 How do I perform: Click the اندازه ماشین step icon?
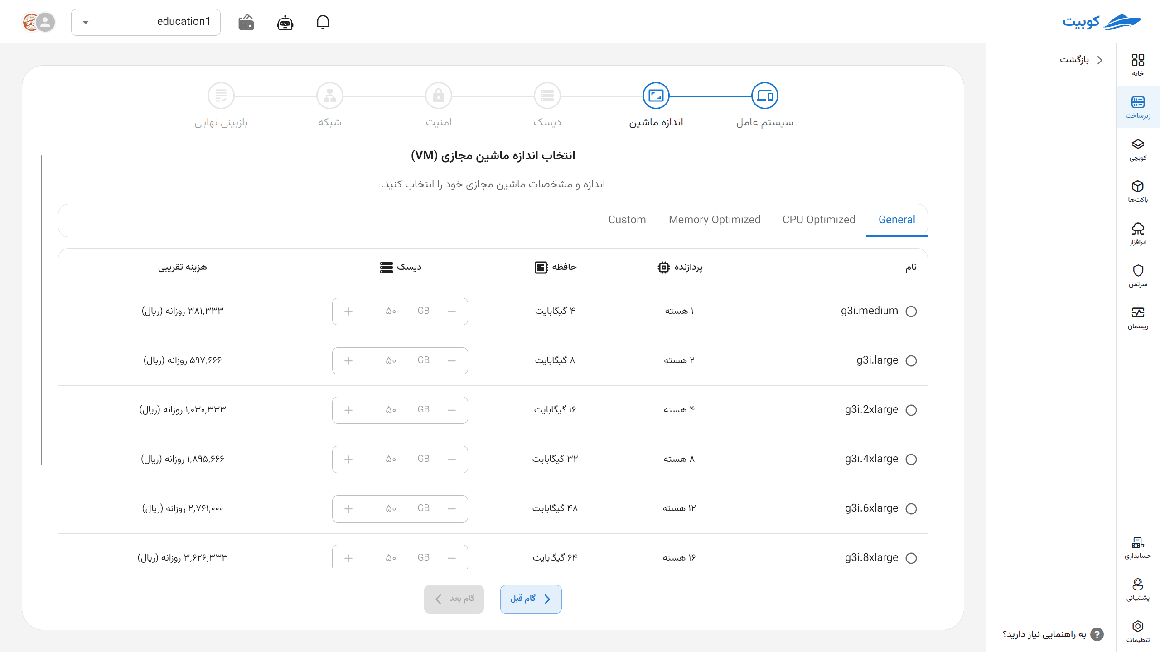(656, 96)
